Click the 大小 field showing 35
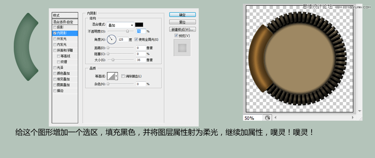The width and height of the screenshot is (375, 158). pyautogui.click(x=141, y=60)
